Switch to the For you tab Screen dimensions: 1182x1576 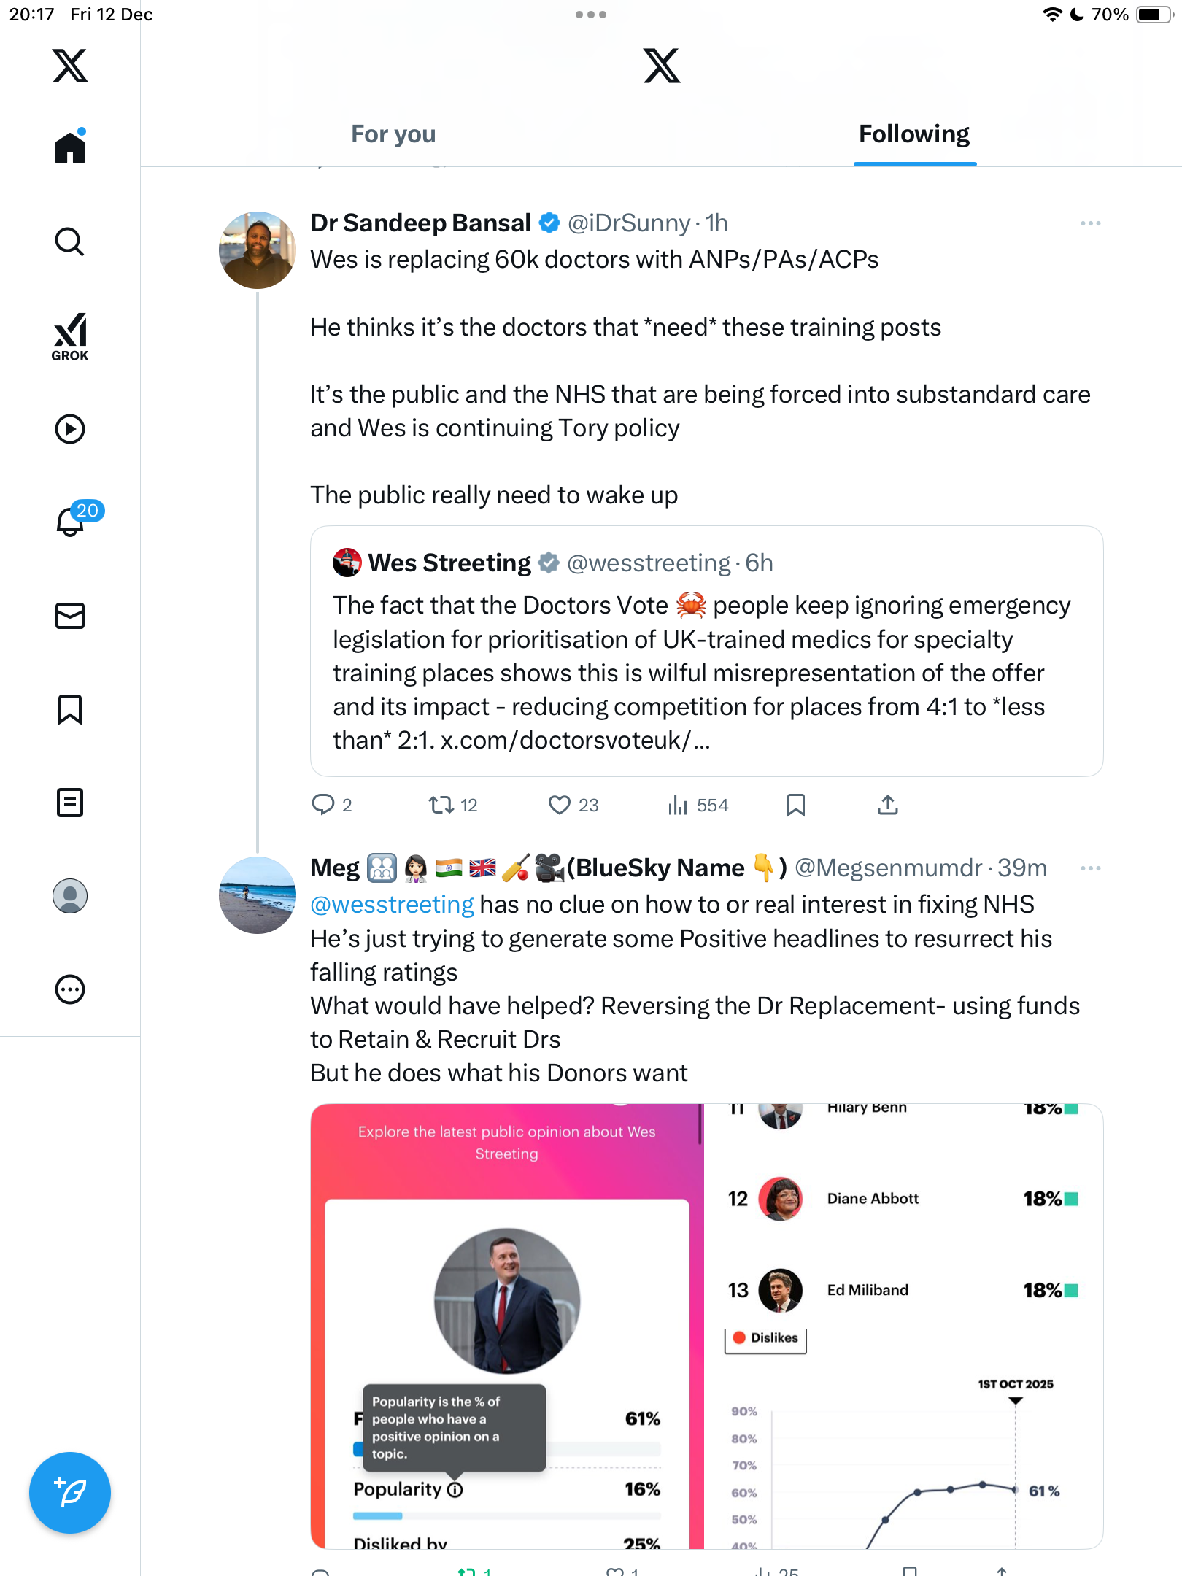click(x=393, y=134)
